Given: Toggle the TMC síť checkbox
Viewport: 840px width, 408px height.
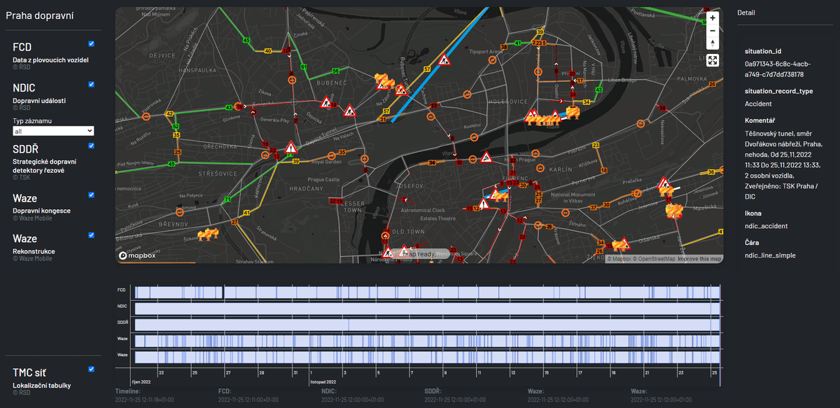Looking at the screenshot, I should (x=91, y=369).
